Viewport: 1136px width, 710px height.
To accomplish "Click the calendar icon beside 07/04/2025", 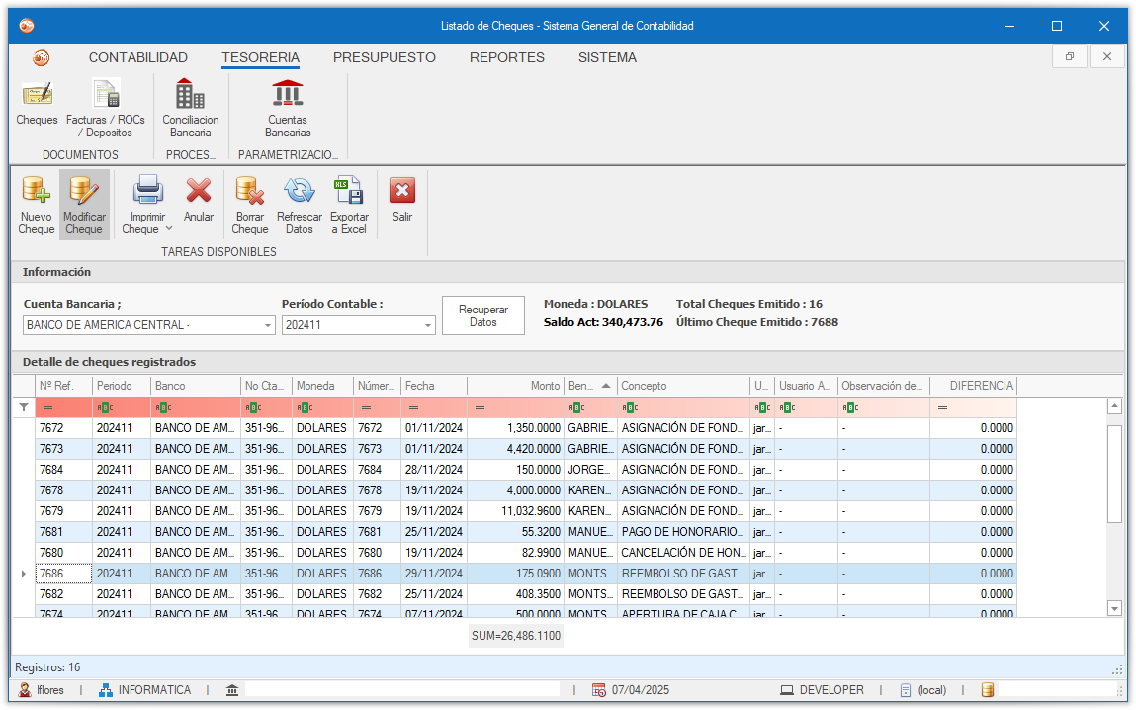I will (599, 690).
